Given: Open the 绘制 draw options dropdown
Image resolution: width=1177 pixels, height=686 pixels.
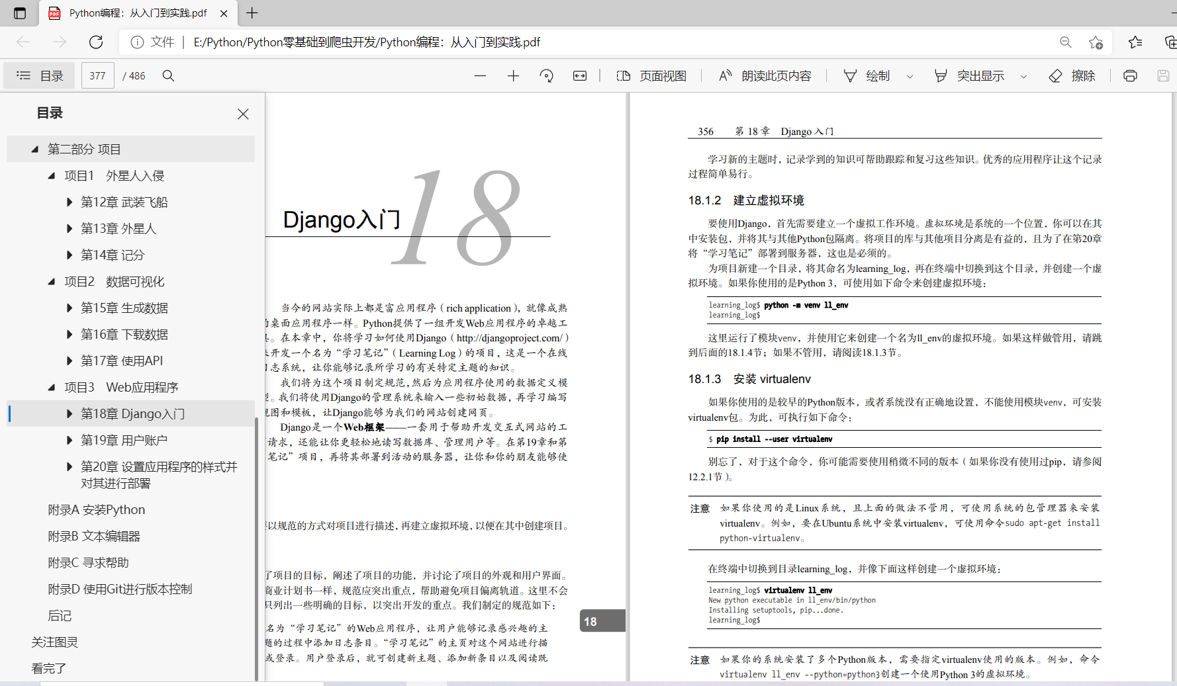Looking at the screenshot, I should [x=910, y=76].
